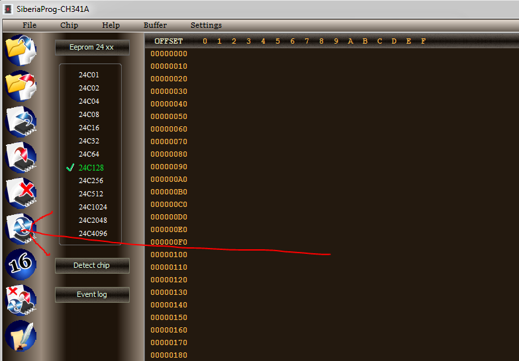Viewport: 519px width, 361px height.
Task: Click offset row 00000090
Action: click(169, 167)
